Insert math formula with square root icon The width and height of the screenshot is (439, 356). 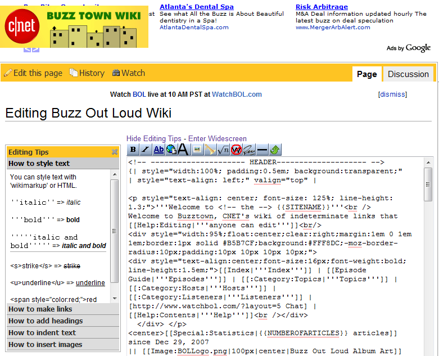223,150
